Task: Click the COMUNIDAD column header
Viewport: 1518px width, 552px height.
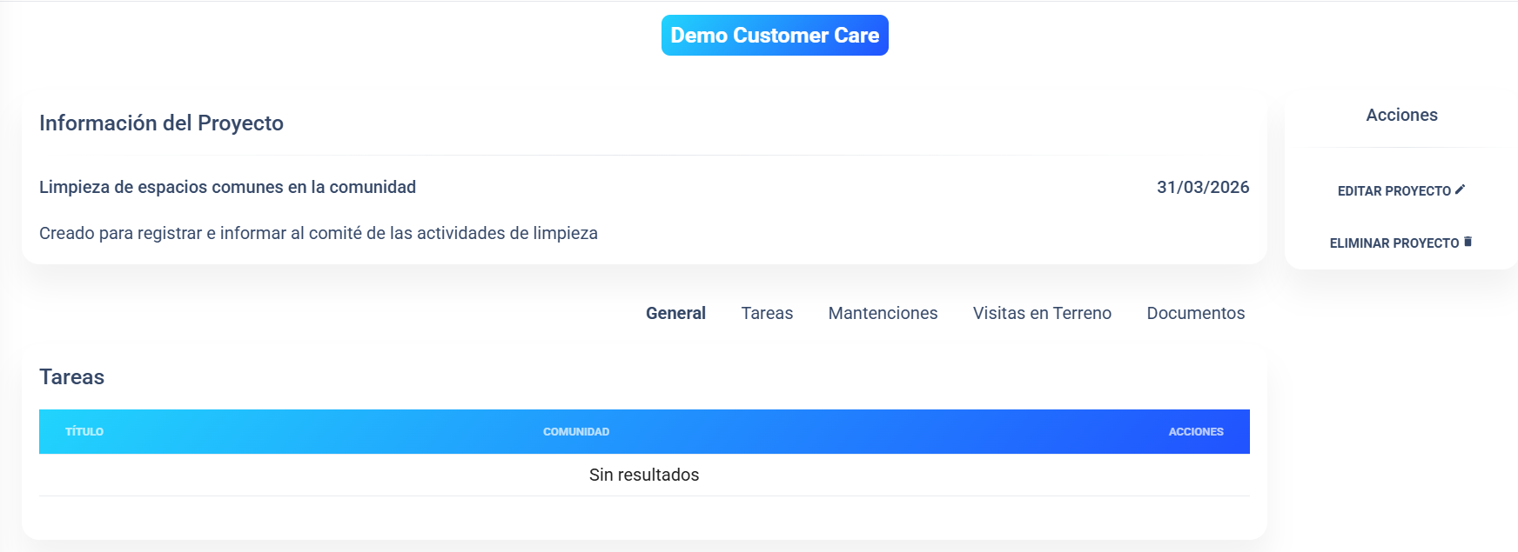Action: (576, 432)
